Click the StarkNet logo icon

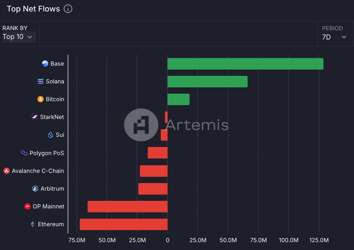pos(35,117)
